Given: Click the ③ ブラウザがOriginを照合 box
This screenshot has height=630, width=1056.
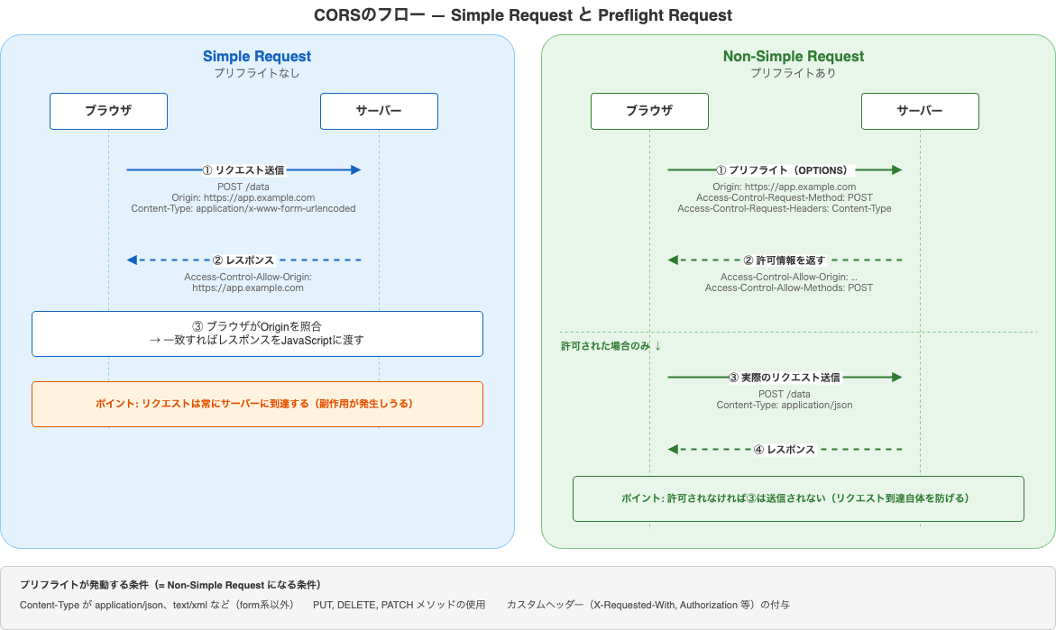Looking at the screenshot, I should (257, 333).
